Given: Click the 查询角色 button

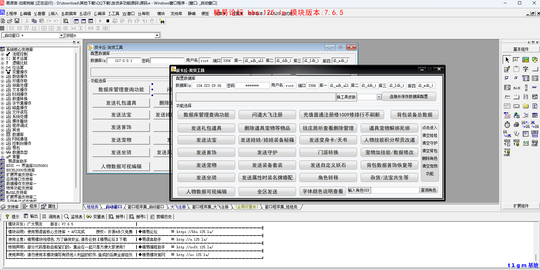Looking at the screenshot, I should click(428, 190).
